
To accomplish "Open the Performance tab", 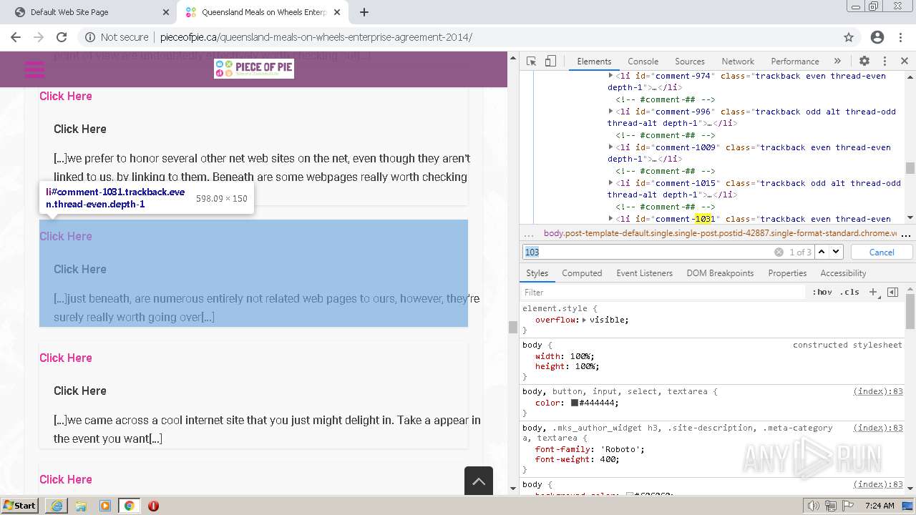I will pyautogui.click(x=795, y=62).
